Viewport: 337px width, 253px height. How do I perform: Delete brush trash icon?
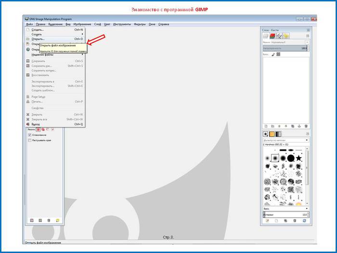pos(295,221)
